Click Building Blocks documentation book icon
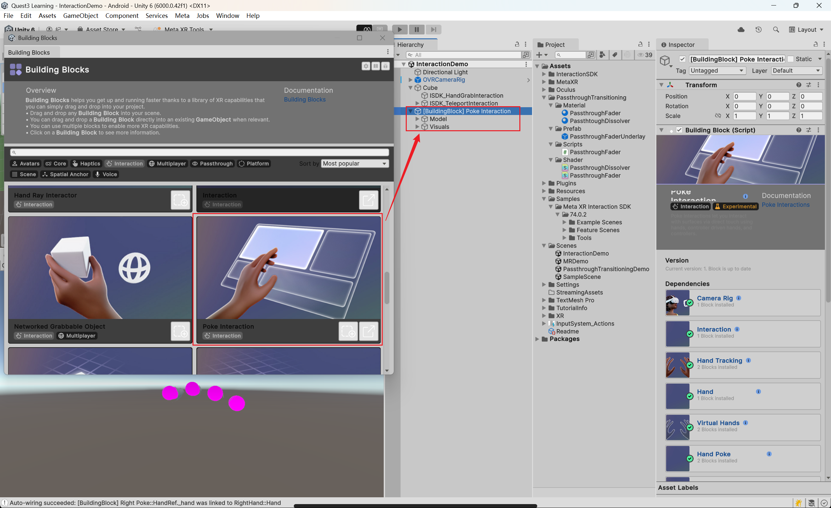This screenshot has height=508, width=831. (376, 66)
